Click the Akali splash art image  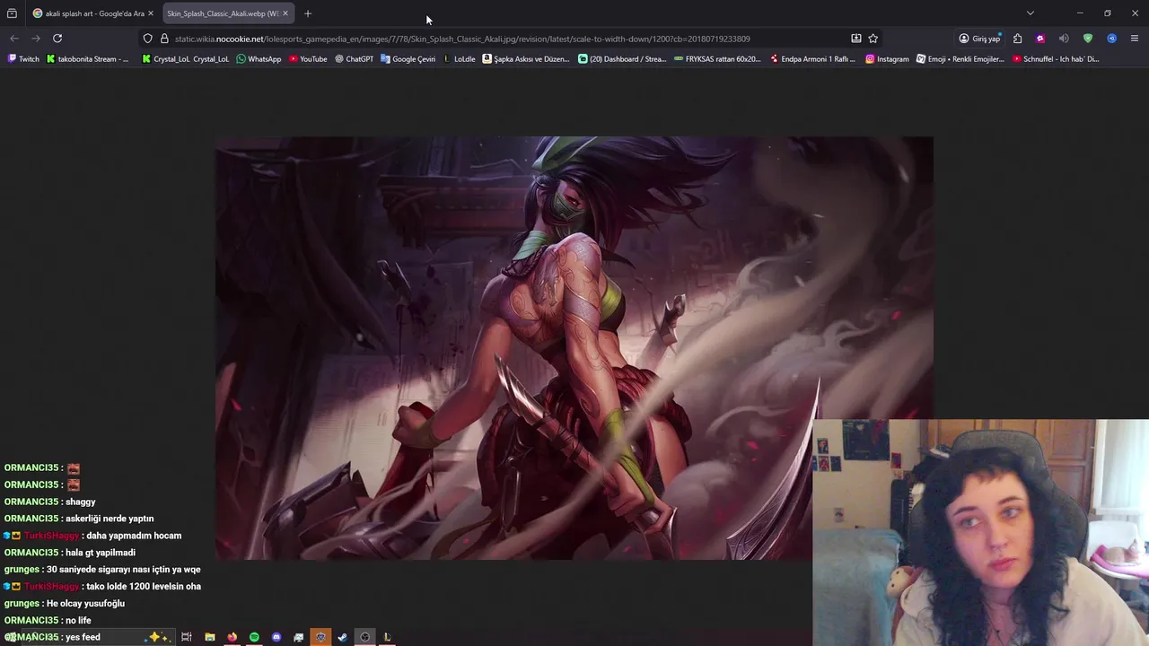pos(574,348)
